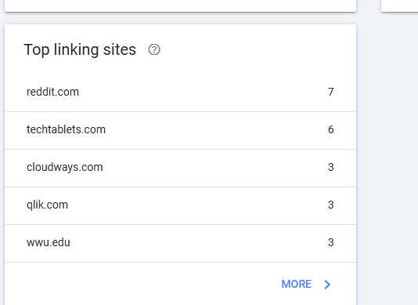Open the reddit.com linking site row
418x305 pixels.
pos(181,93)
